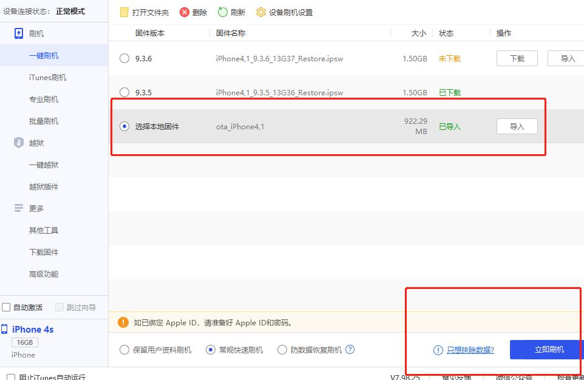Download firmware 9.3.6 with 下载 button
This screenshot has width=584, height=380.
pyautogui.click(x=517, y=58)
